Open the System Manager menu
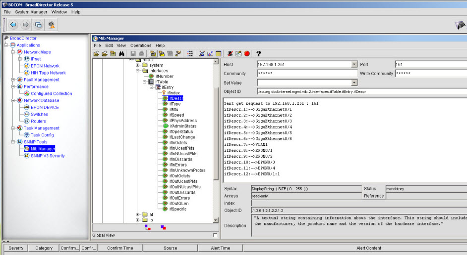Image resolution: width=467 pixels, height=255 pixels. click(x=31, y=12)
